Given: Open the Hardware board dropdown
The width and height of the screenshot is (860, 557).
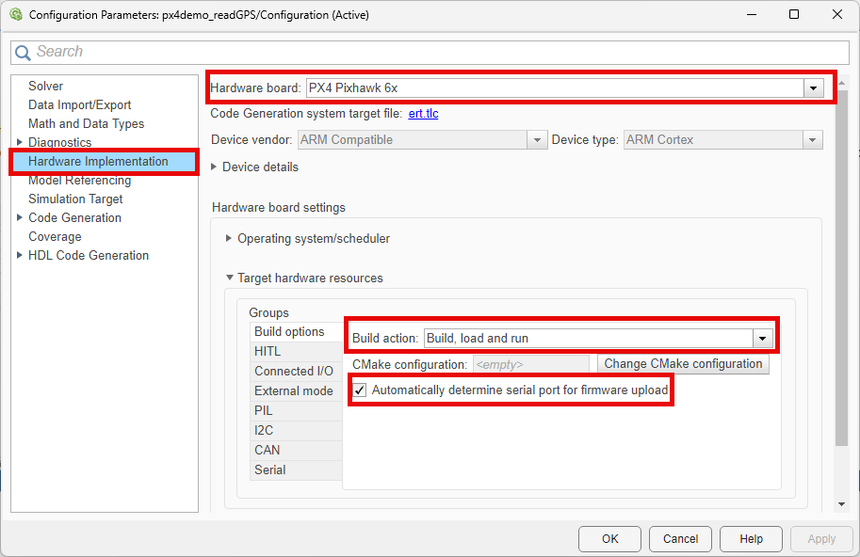Looking at the screenshot, I should [813, 87].
